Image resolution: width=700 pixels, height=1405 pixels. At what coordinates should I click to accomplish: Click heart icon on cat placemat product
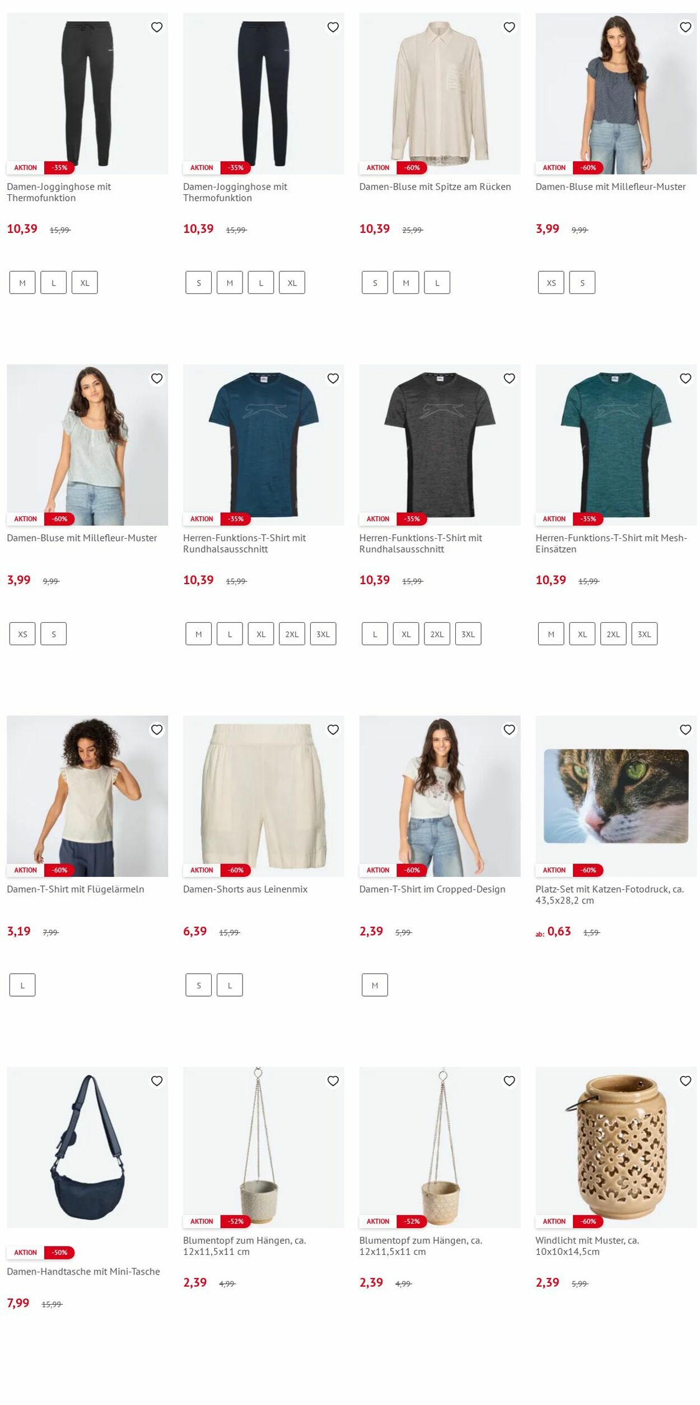coord(685,730)
